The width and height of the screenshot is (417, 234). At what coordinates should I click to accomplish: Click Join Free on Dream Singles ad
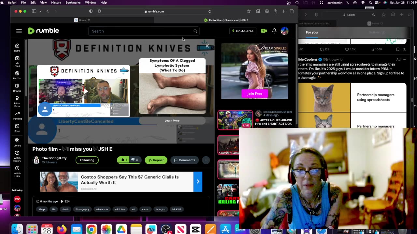pos(254,94)
